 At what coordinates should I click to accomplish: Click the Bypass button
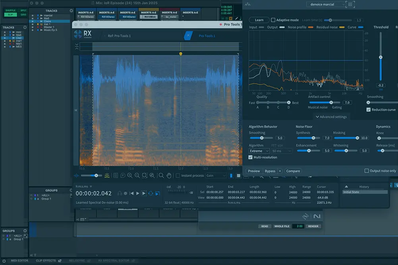270,171
